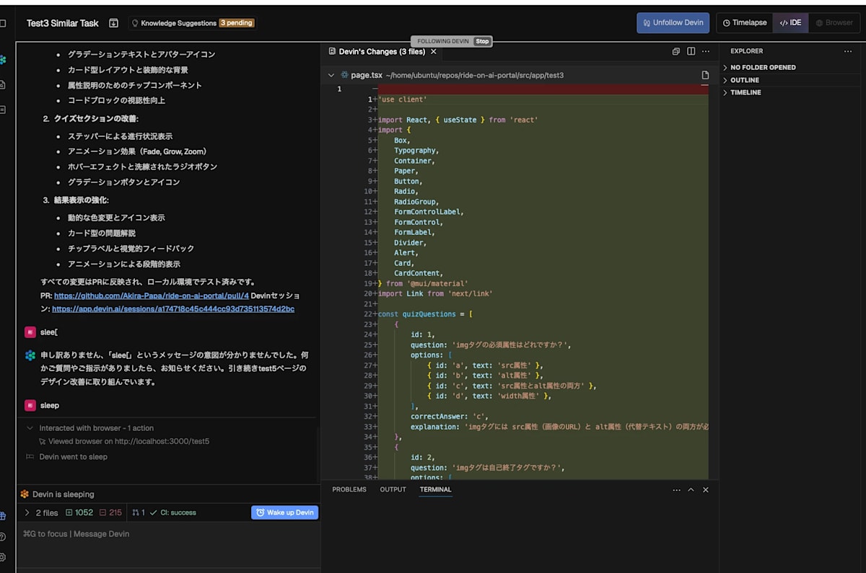Select the TERMINAL panel tab
The image size is (866, 573).
coord(436,489)
